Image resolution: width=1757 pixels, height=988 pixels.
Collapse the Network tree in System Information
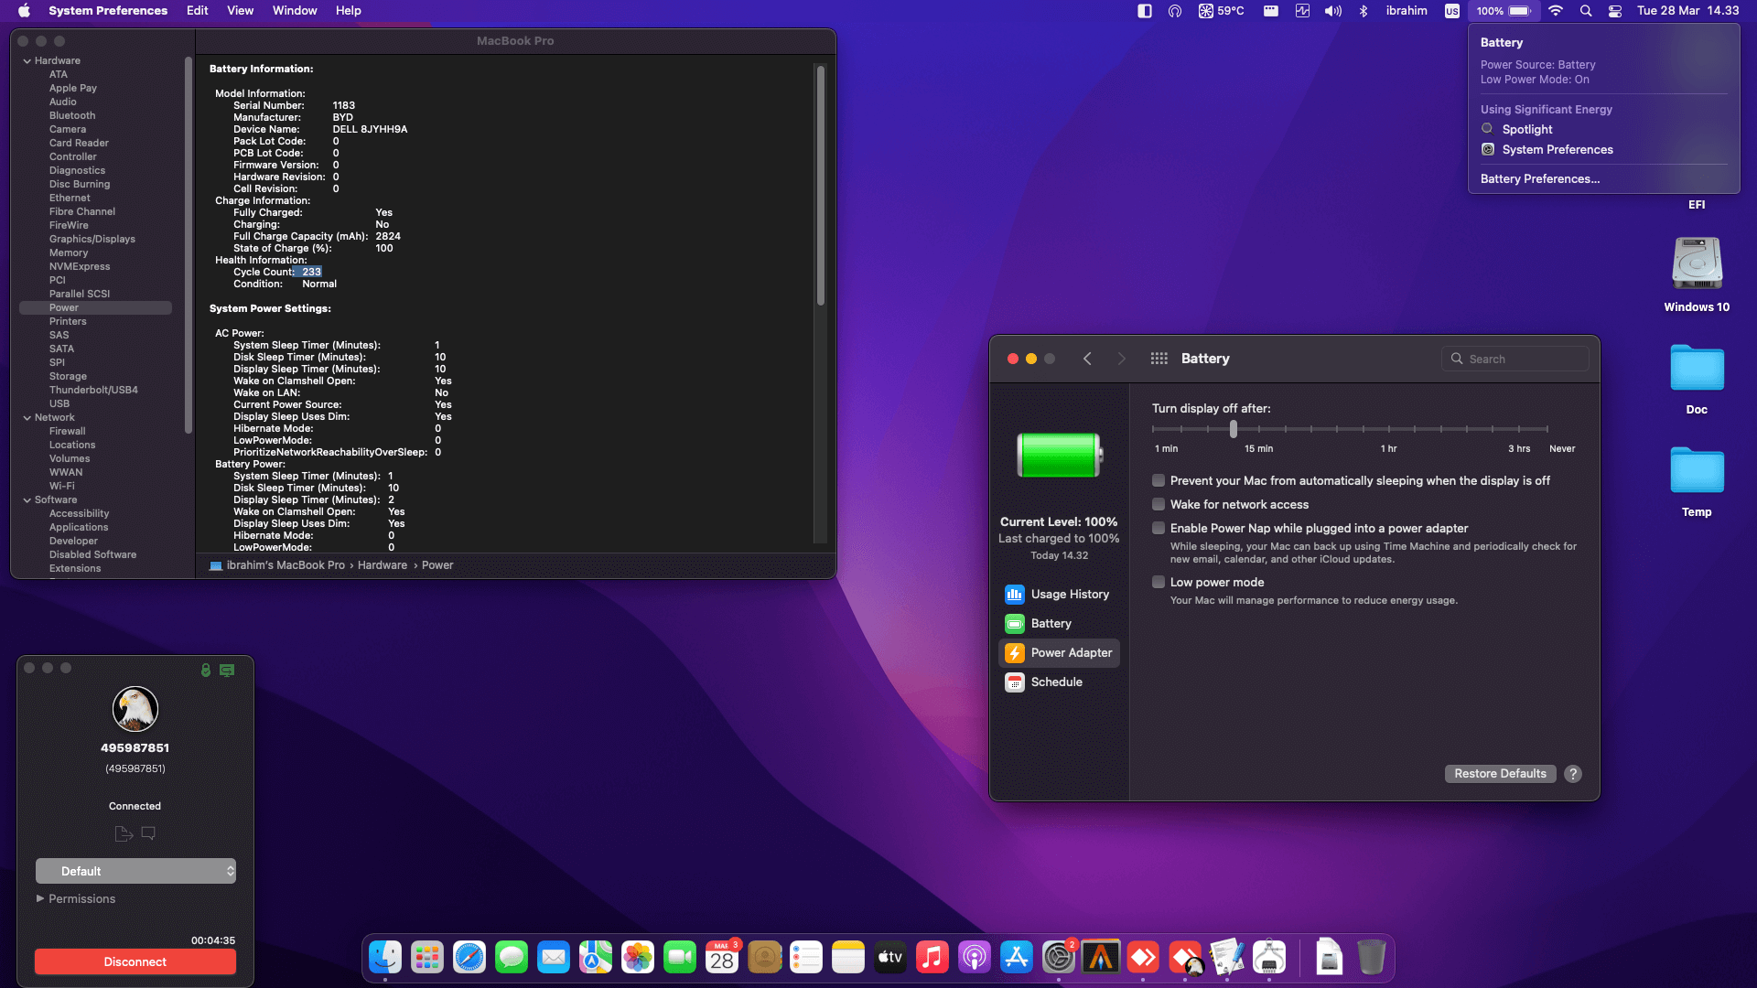pyautogui.click(x=28, y=417)
